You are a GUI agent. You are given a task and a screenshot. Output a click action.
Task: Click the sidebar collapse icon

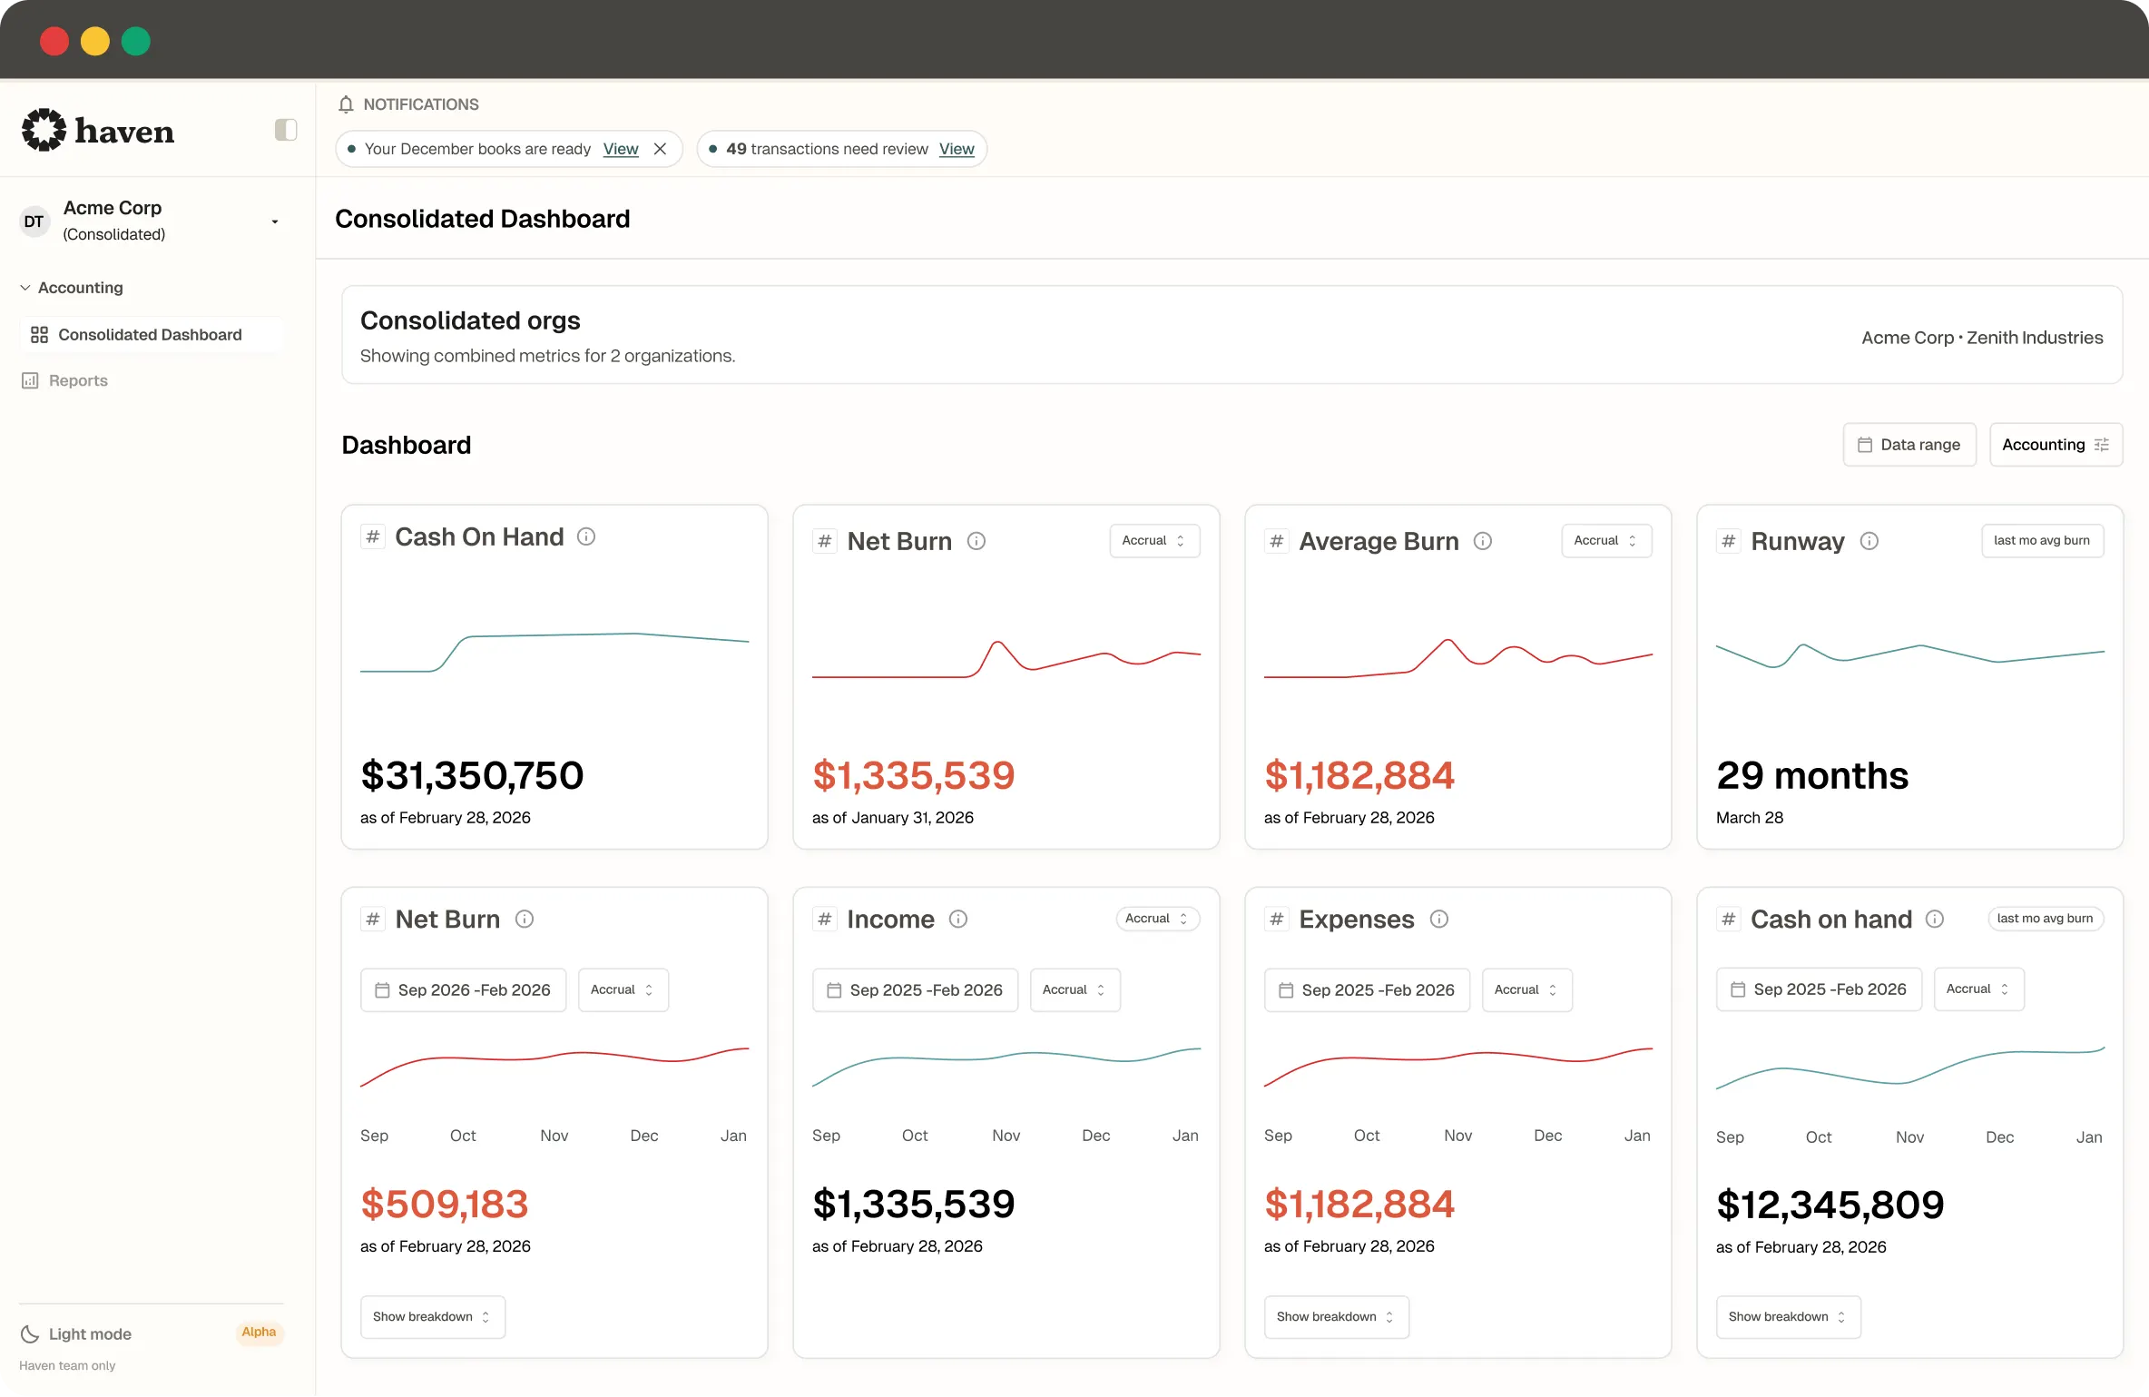pos(286,130)
